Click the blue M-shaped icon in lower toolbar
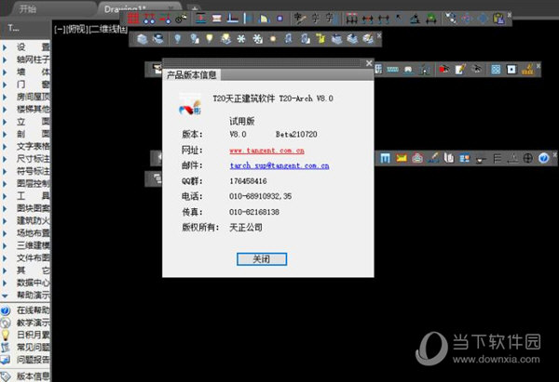This screenshot has height=382, width=559. click(386, 158)
